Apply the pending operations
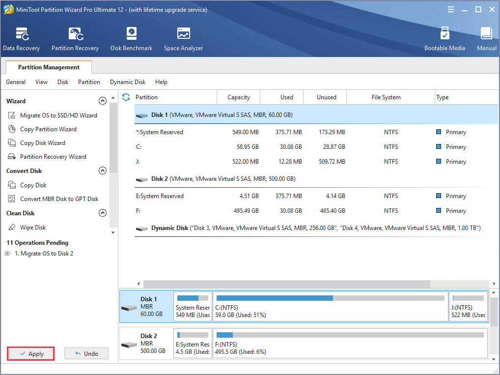 [30, 353]
